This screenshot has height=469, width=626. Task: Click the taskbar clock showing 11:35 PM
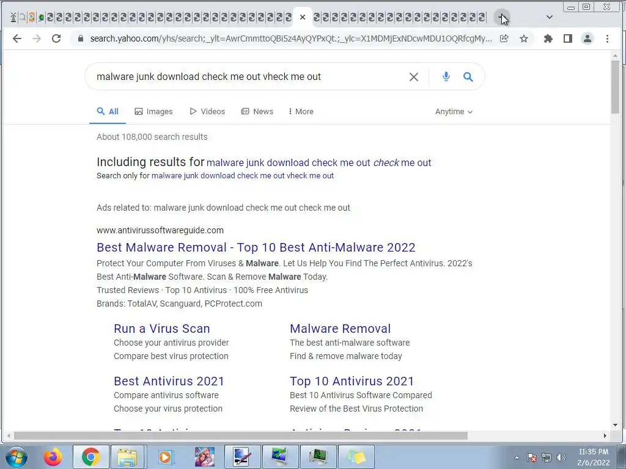point(593,457)
